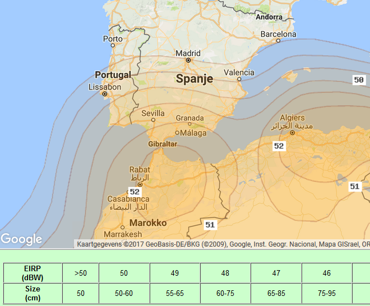Click the Barcelona city label
Image resolution: width=370 pixels, height=306 pixels.
[278, 34]
